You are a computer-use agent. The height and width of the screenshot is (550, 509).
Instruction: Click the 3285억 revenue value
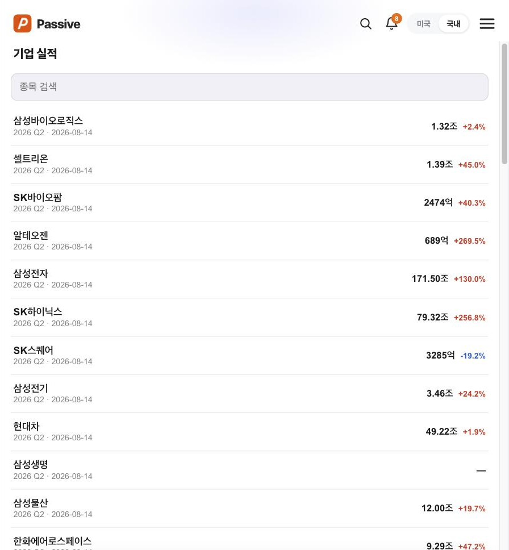click(440, 355)
